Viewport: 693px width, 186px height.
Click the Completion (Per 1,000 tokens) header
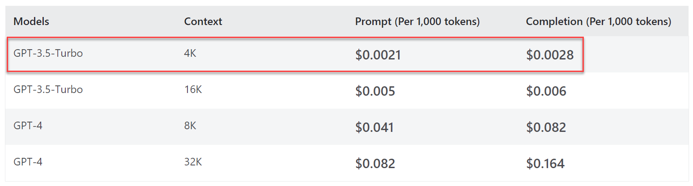pyautogui.click(x=598, y=21)
